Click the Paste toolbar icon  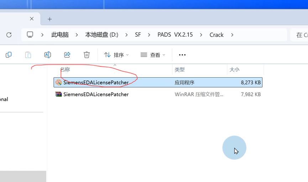28,55
